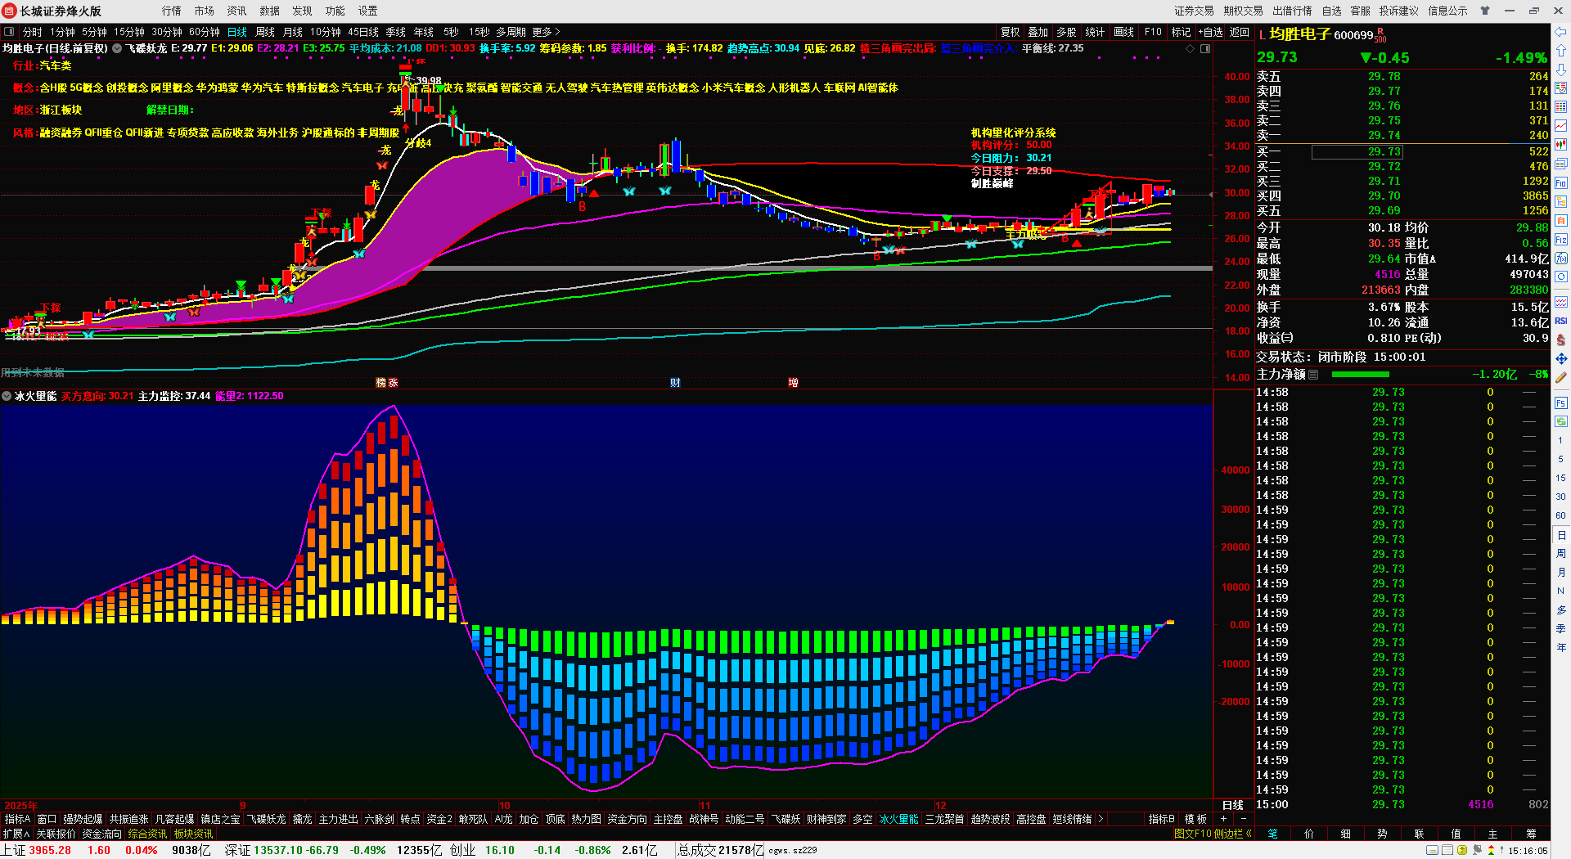1571x859 pixels.
Task: Click the down arrow icon in right sidebar
Action: tap(1561, 69)
